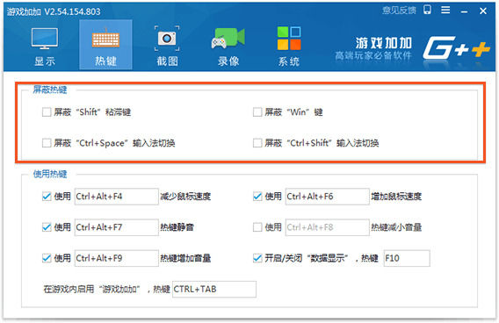
Task: Minimize the 游戏加加 window
Action: 465,11
